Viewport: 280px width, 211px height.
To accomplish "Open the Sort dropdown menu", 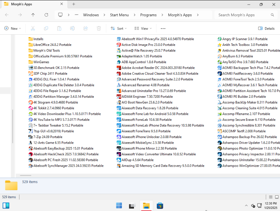I will click(119, 28).
